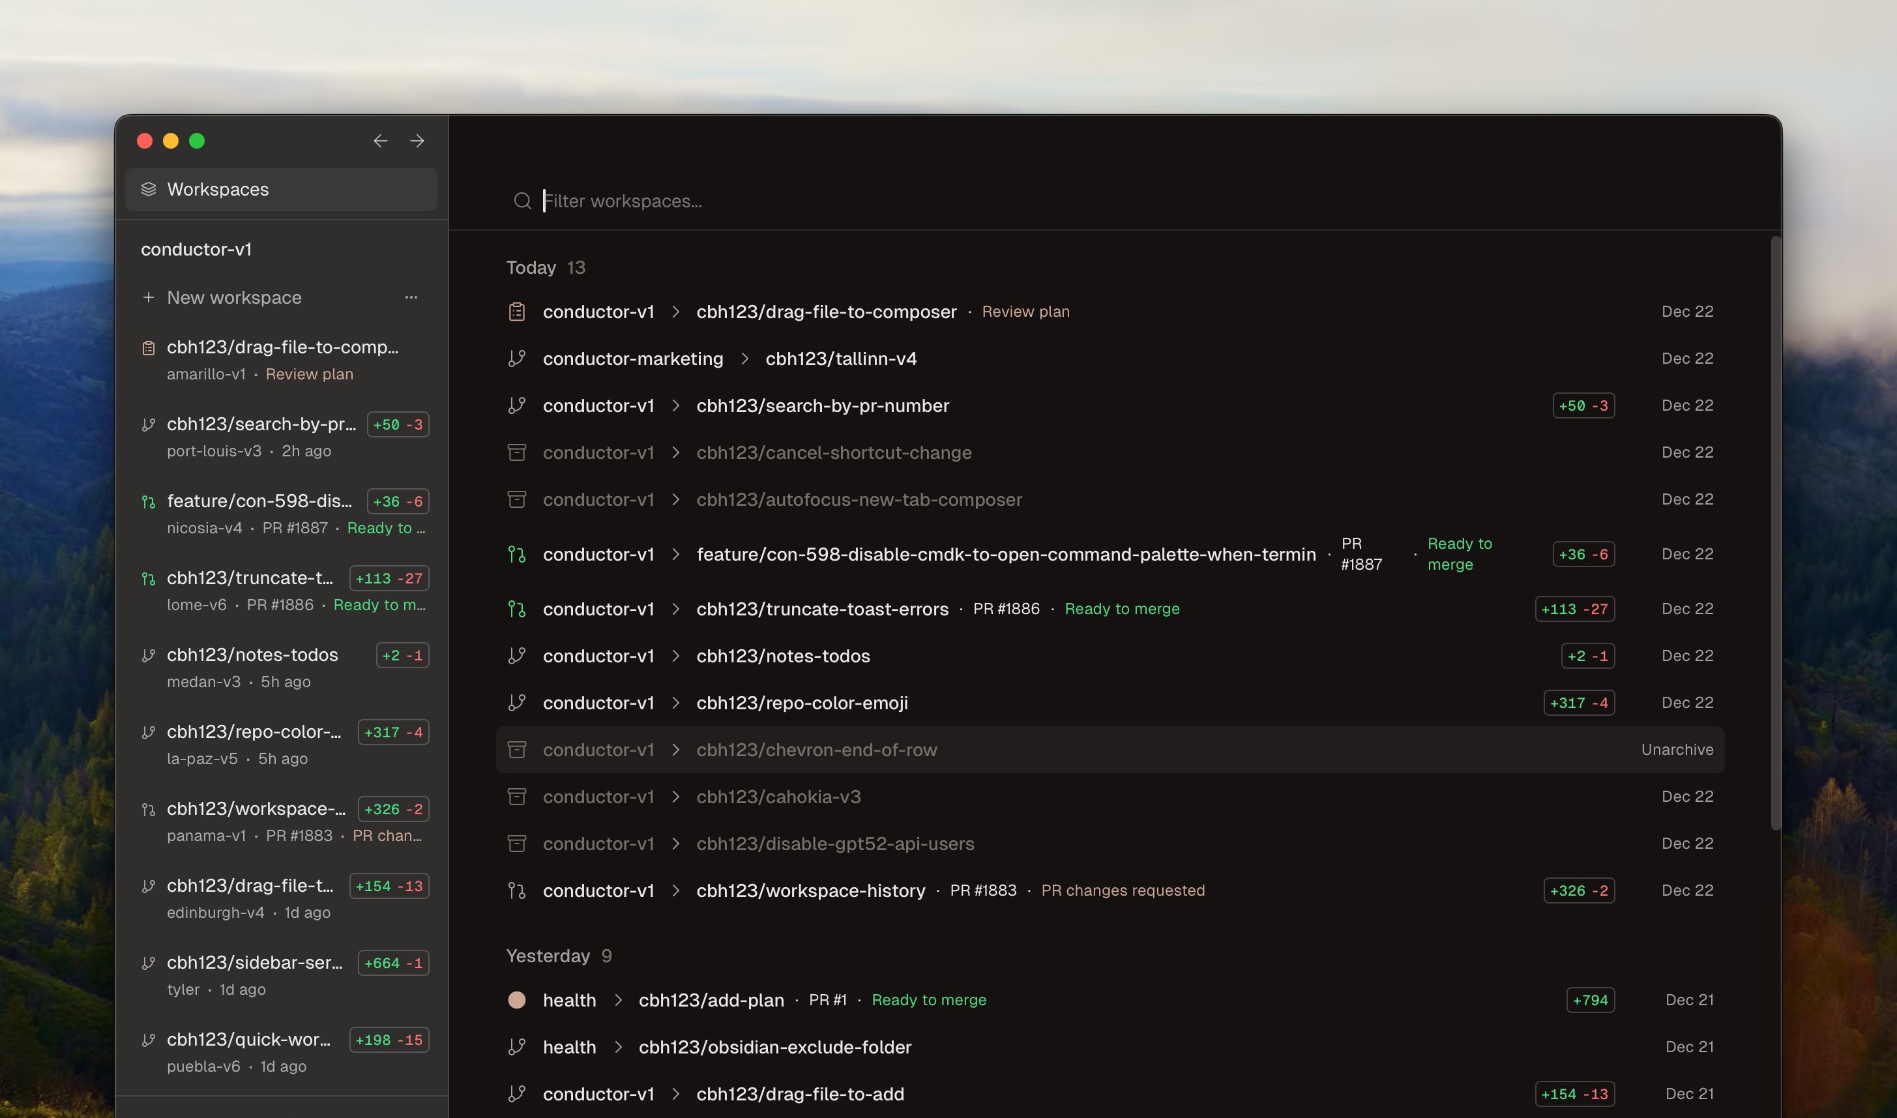1897x1118 pixels.
Task: Click the archive box icon for cancel-shortcut-change
Action: [517, 452]
